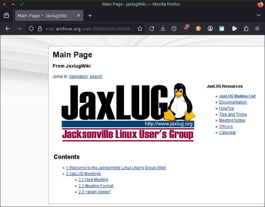This screenshot has height=207, width=265.
Task: Select the Main Page – JaxlugWiki tab
Action: tap(43, 15)
